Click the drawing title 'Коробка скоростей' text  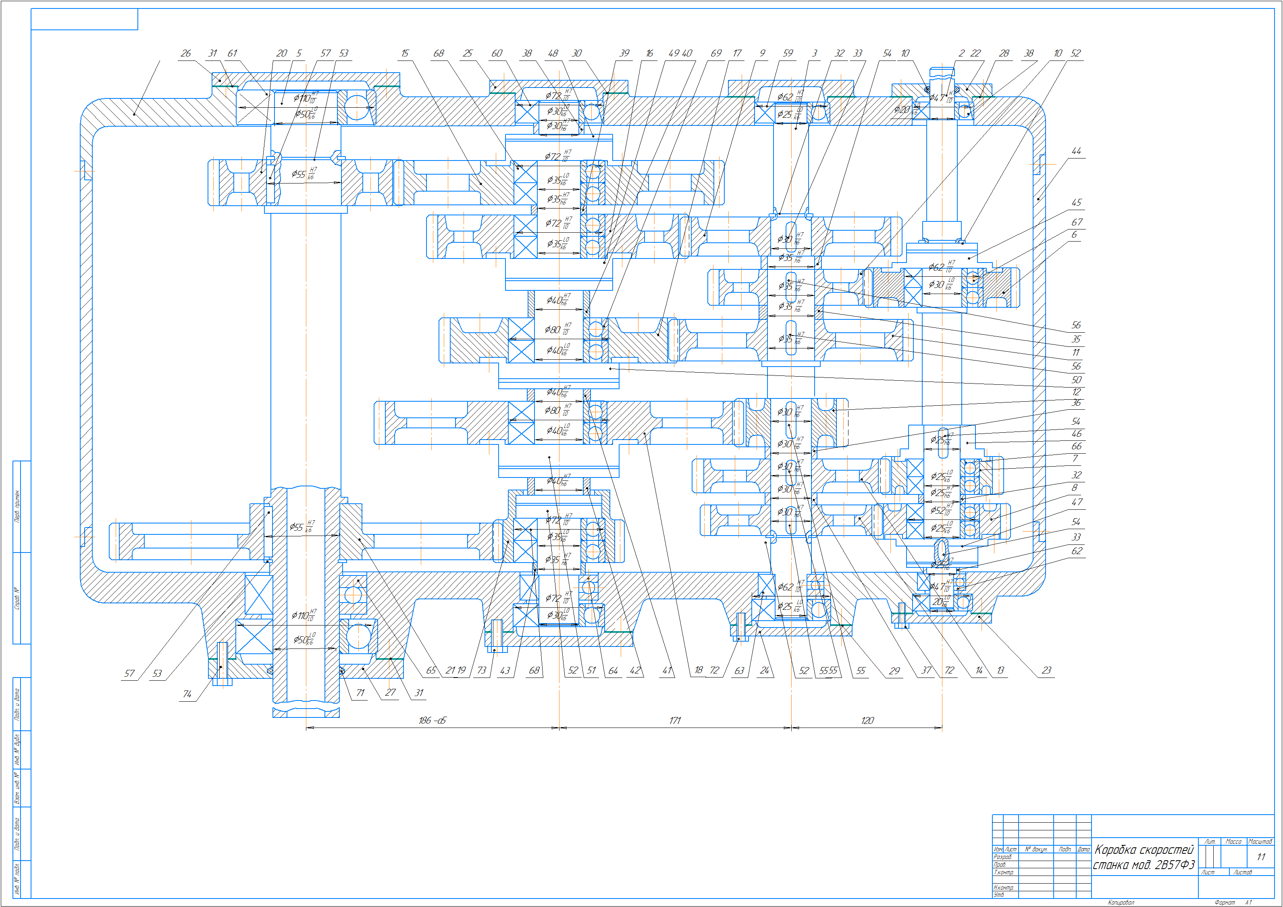point(1143,850)
